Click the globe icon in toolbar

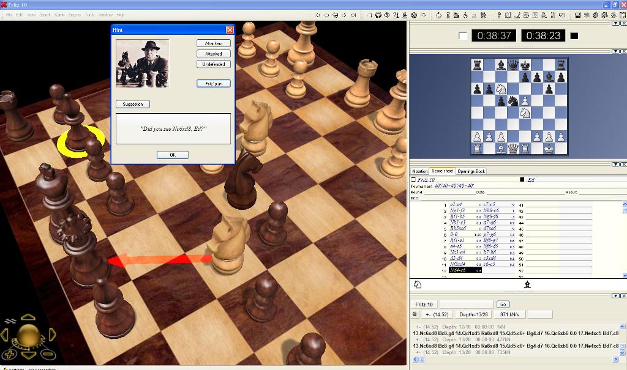click(x=415, y=15)
